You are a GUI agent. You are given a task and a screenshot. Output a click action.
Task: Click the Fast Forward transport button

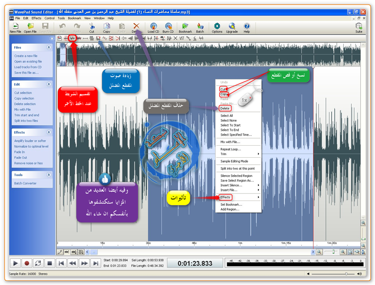84,263
